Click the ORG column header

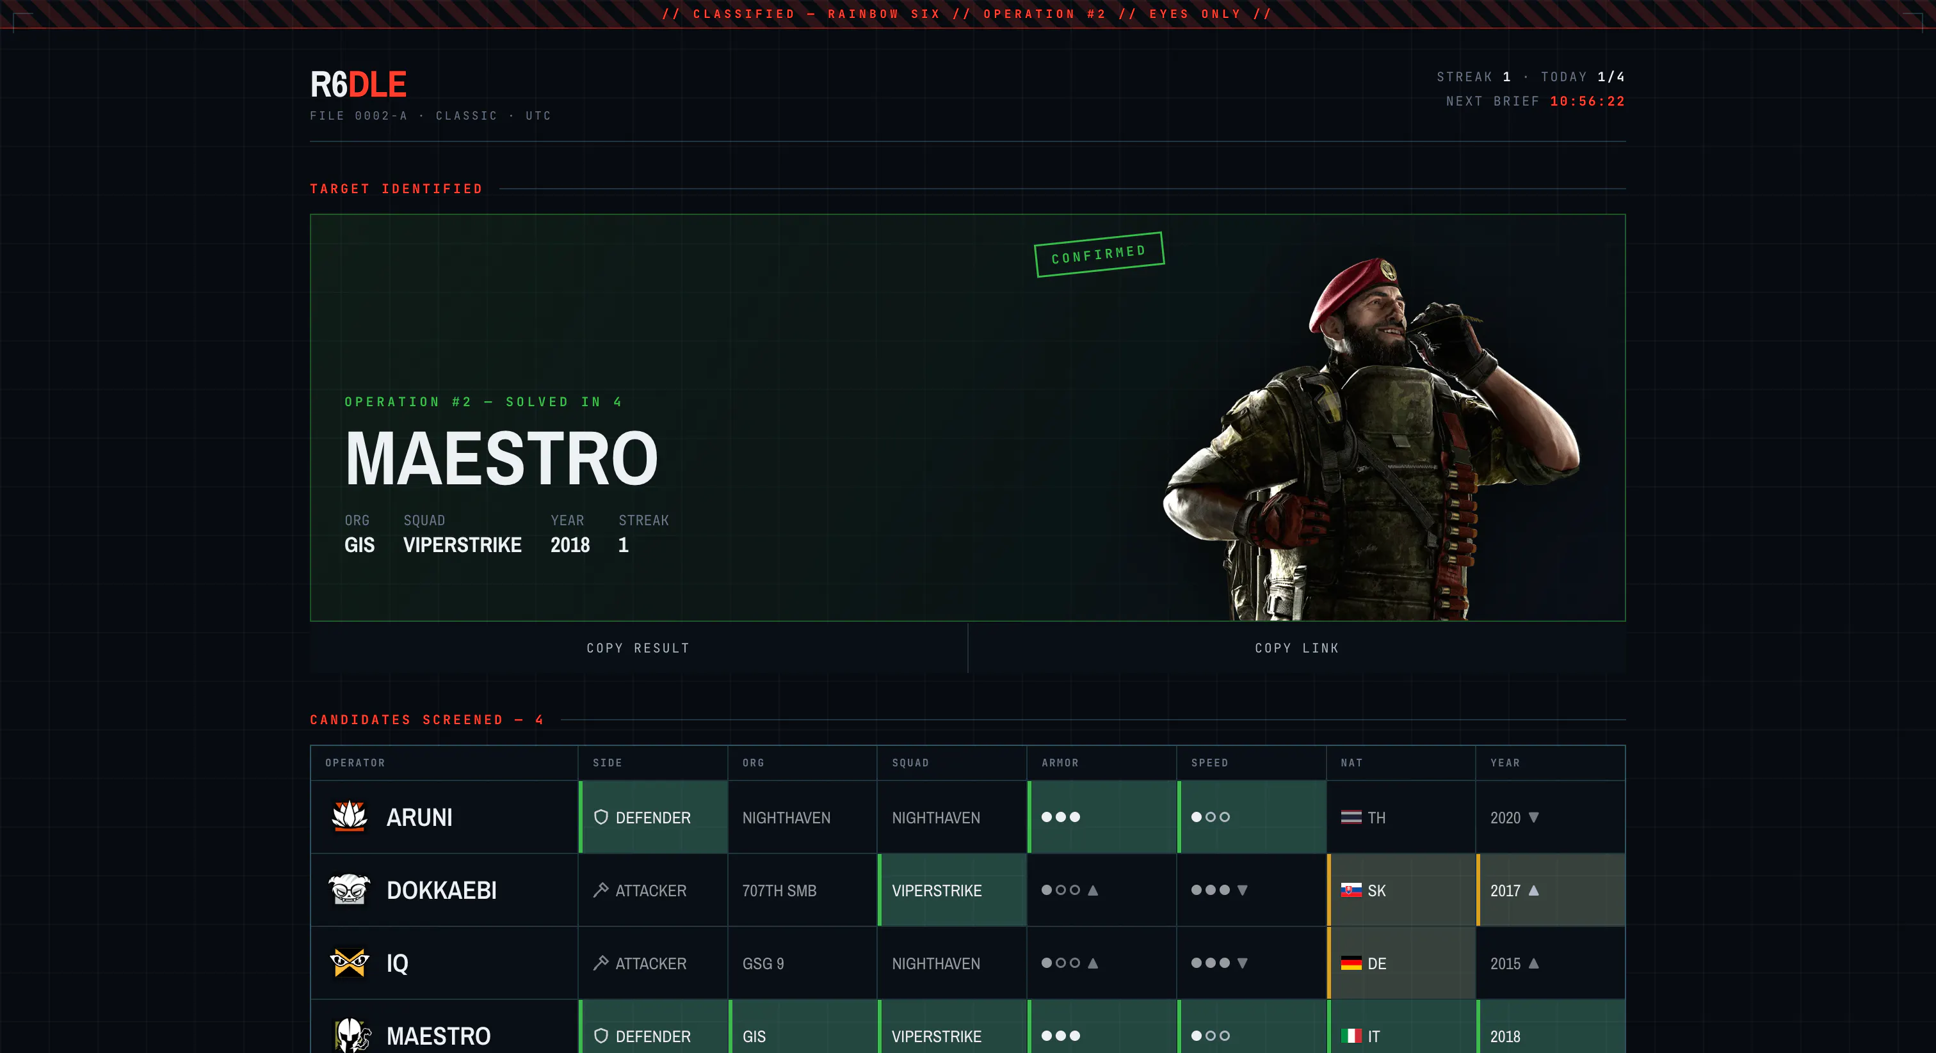tap(753, 763)
